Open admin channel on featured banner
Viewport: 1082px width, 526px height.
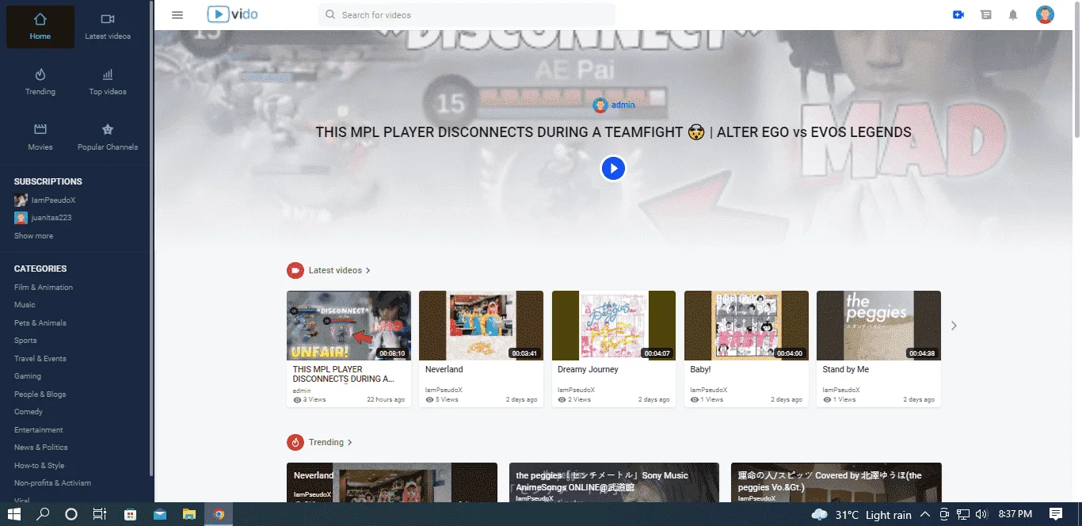(614, 105)
